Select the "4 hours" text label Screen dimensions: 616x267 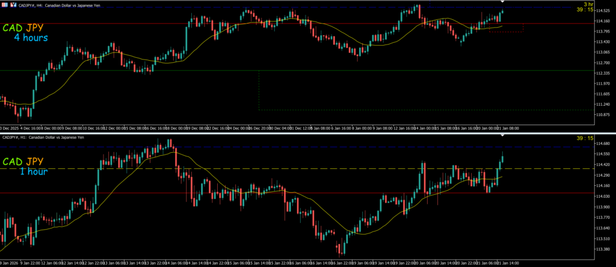(31, 38)
